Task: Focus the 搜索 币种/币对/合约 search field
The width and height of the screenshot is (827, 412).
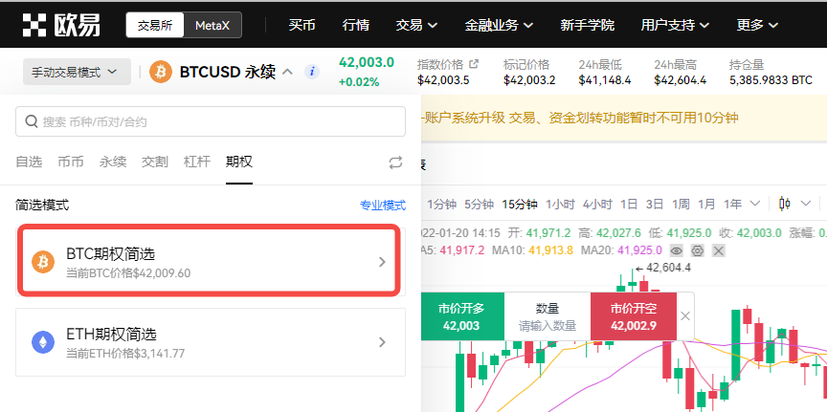Action: pyautogui.click(x=211, y=121)
